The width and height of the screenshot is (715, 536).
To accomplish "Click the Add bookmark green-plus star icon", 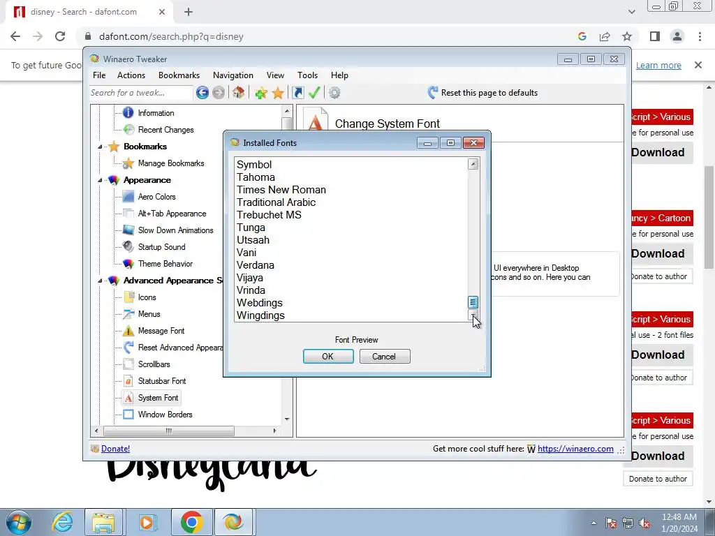I will [x=261, y=93].
